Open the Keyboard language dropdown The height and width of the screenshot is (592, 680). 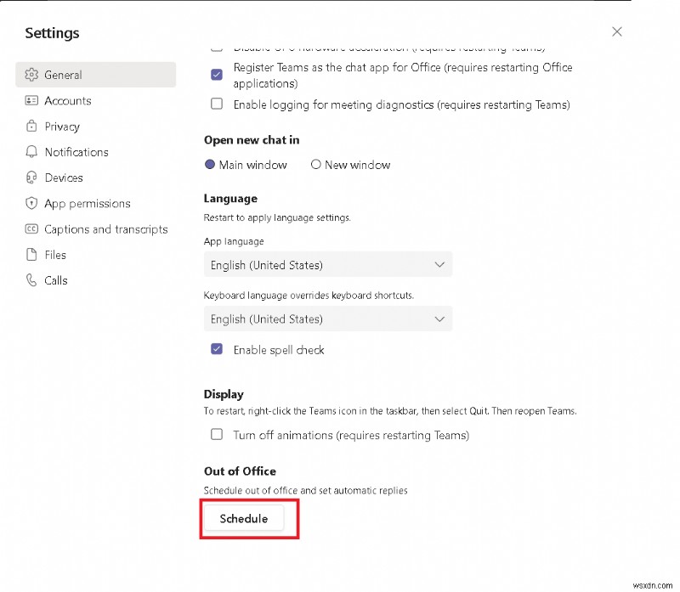[x=328, y=319]
